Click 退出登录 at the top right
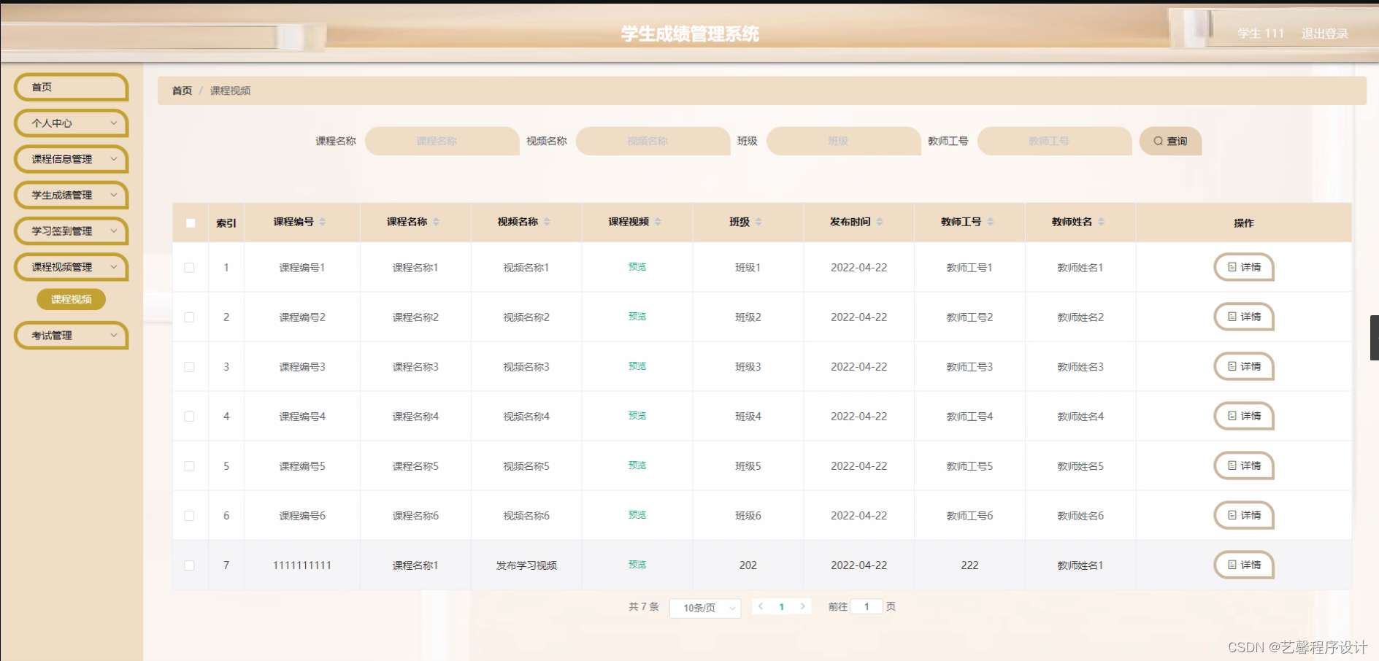This screenshot has height=661, width=1379. (x=1323, y=34)
